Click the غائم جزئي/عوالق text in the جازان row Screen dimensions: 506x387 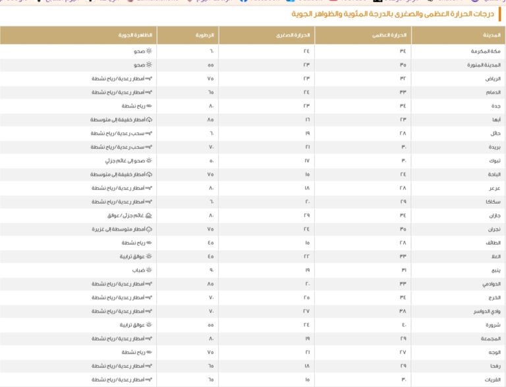pos(125,216)
